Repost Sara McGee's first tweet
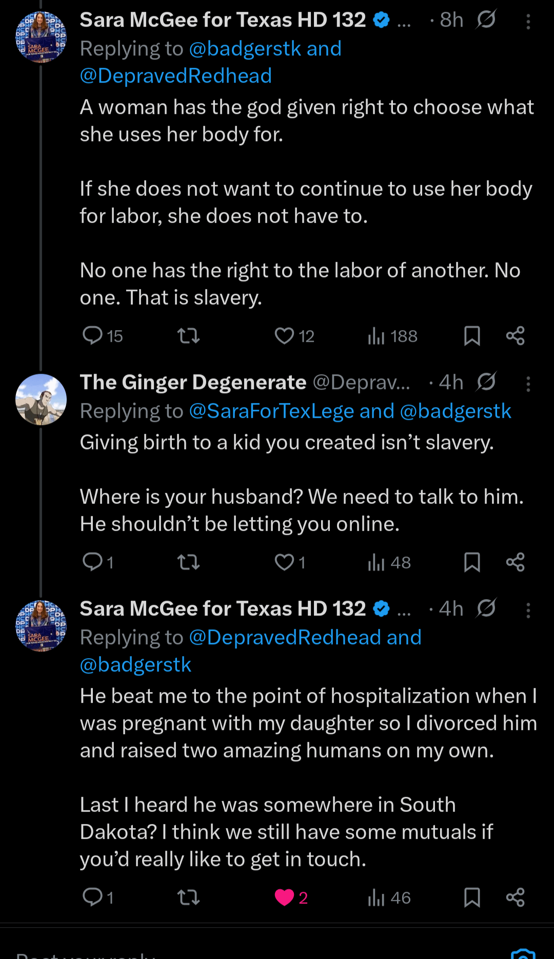The image size is (554, 959). [x=188, y=336]
